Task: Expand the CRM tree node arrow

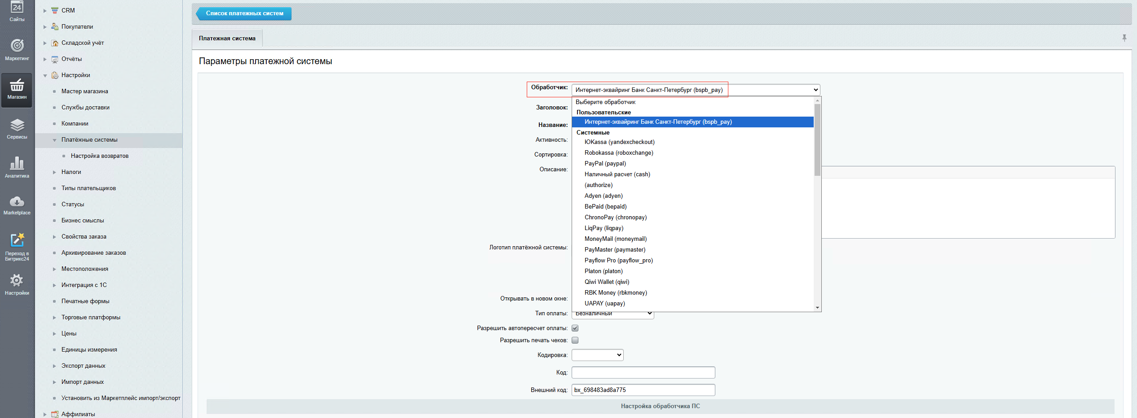Action: pos(45,11)
